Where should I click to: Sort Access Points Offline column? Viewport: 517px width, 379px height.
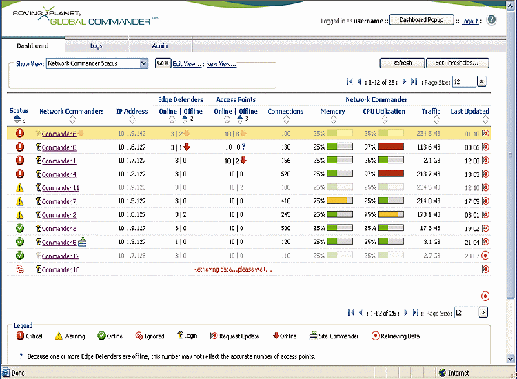pyautogui.click(x=240, y=120)
